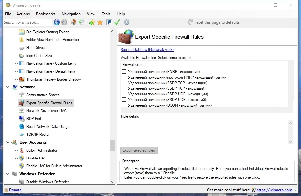301x196 pixels.
Task: Select the Reset Network Data Usage item
Action: click(48, 127)
